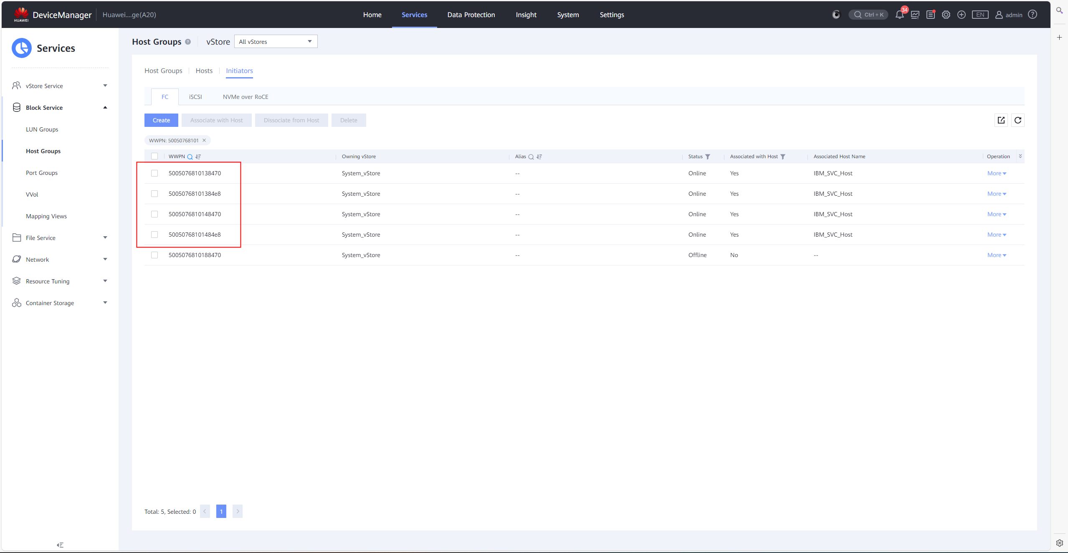The image size is (1068, 553).
Task: Filter the Associated with Host column
Action: (783, 157)
